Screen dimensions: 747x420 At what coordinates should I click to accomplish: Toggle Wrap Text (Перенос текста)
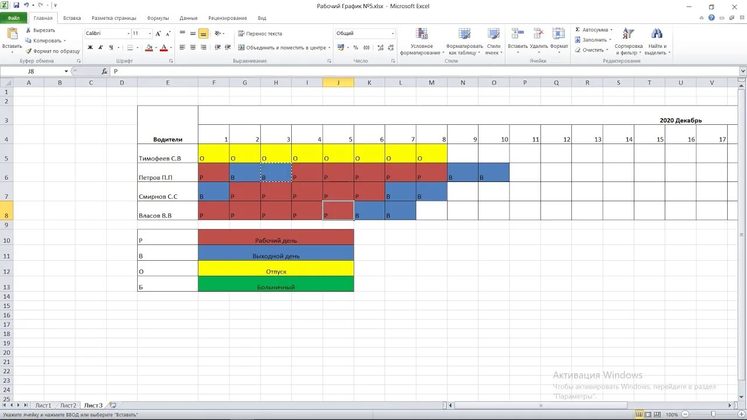pyautogui.click(x=260, y=34)
